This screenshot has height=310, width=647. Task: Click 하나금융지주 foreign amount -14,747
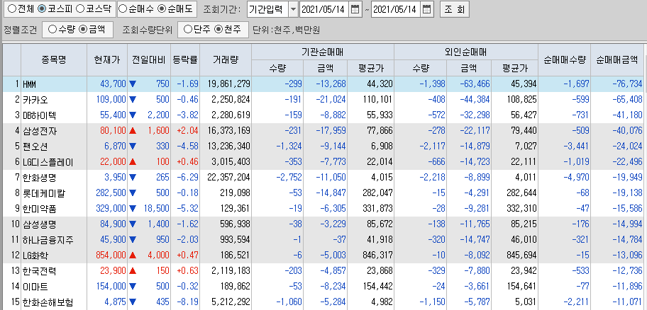(x=475, y=240)
